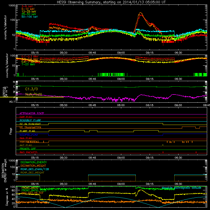Select the 6-12 keV legend label

click(x=28, y=9)
